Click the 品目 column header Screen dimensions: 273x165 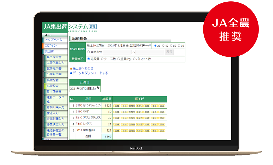pos(88,99)
